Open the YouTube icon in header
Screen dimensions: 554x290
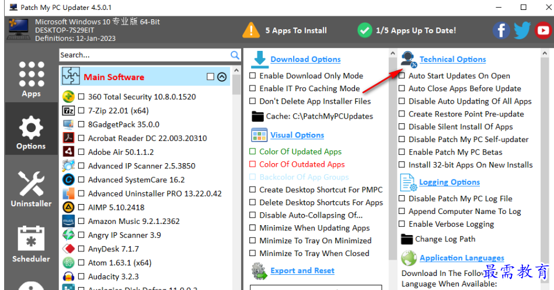coord(543,30)
